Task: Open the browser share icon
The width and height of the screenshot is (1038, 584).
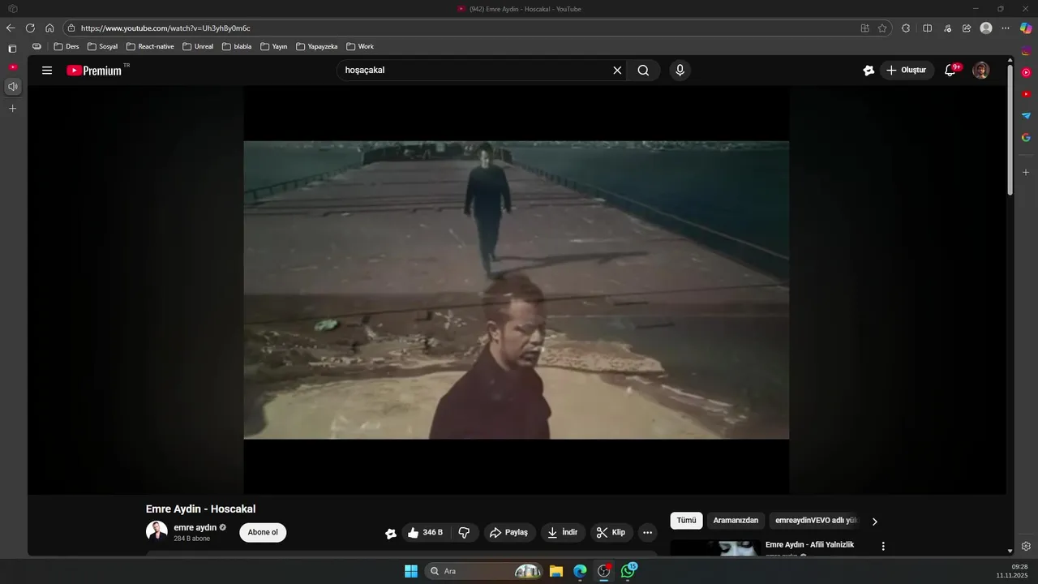Action: coord(967,28)
